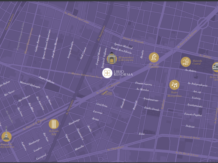The width and height of the screenshot is (218, 163).
Task: Click the 'Torre del Caballito' label
Action: coord(154,65)
